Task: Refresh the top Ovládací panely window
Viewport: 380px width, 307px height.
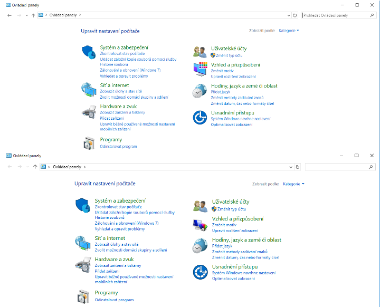Action: (x=294, y=15)
